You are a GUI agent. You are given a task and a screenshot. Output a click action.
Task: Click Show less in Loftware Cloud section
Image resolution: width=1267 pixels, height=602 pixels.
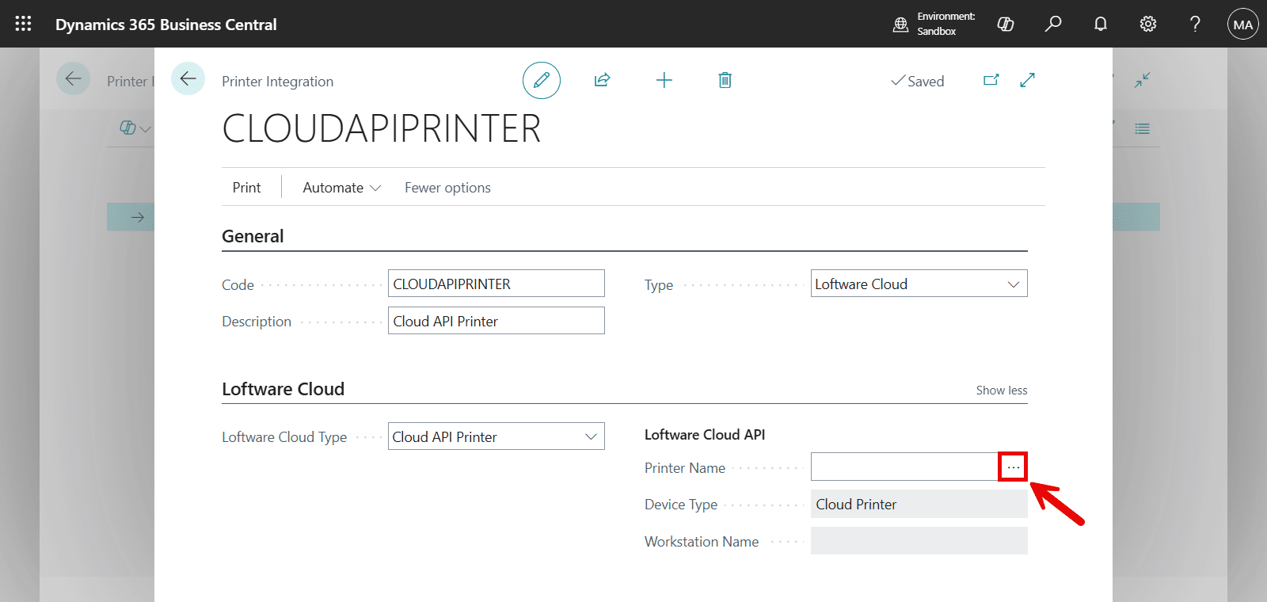(1002, 391)
